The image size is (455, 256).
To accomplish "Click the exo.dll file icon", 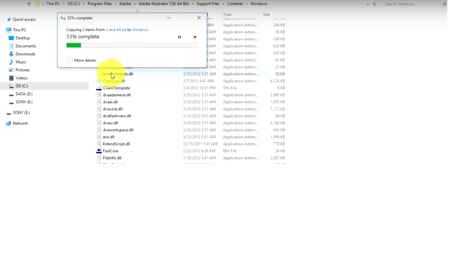I will click(99, 137).
